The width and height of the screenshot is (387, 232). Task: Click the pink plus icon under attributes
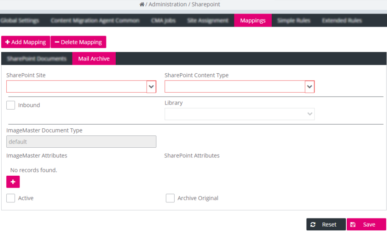tap(13, 182)
